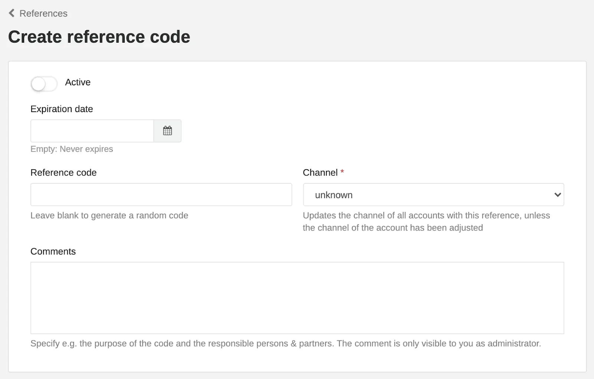Focus the Comments text area
594x379 pixels.
(297, 298)
